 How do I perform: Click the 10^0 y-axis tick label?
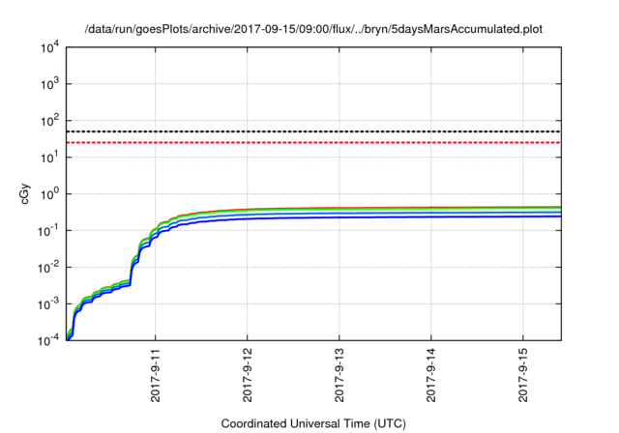[x=49, y=194]
